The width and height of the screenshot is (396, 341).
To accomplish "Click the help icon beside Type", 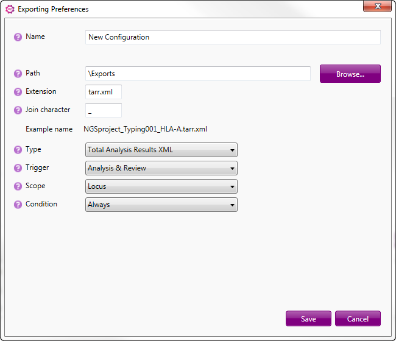I will 18,150.
